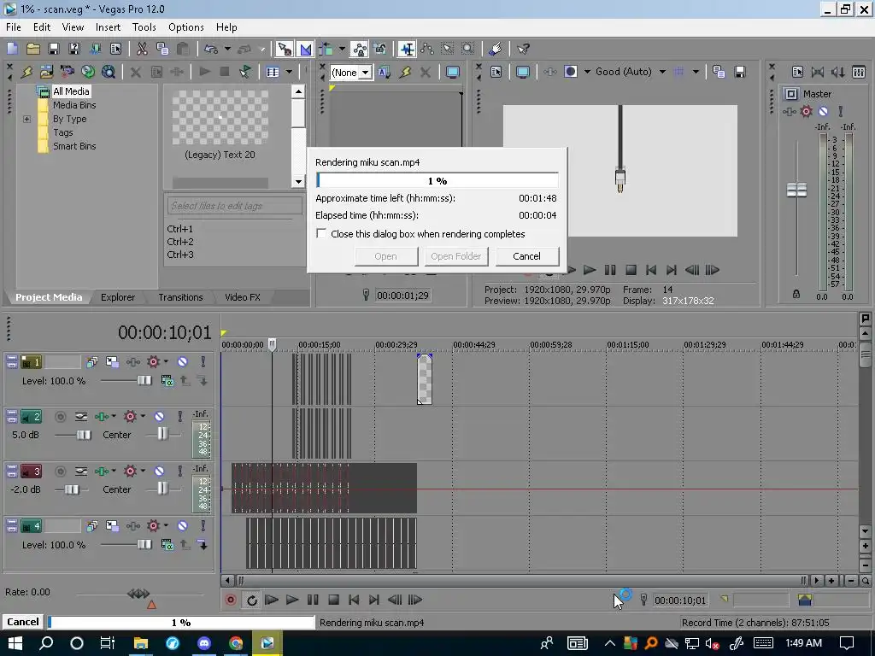Select Smart Bins in the tree

pos(74,146)
